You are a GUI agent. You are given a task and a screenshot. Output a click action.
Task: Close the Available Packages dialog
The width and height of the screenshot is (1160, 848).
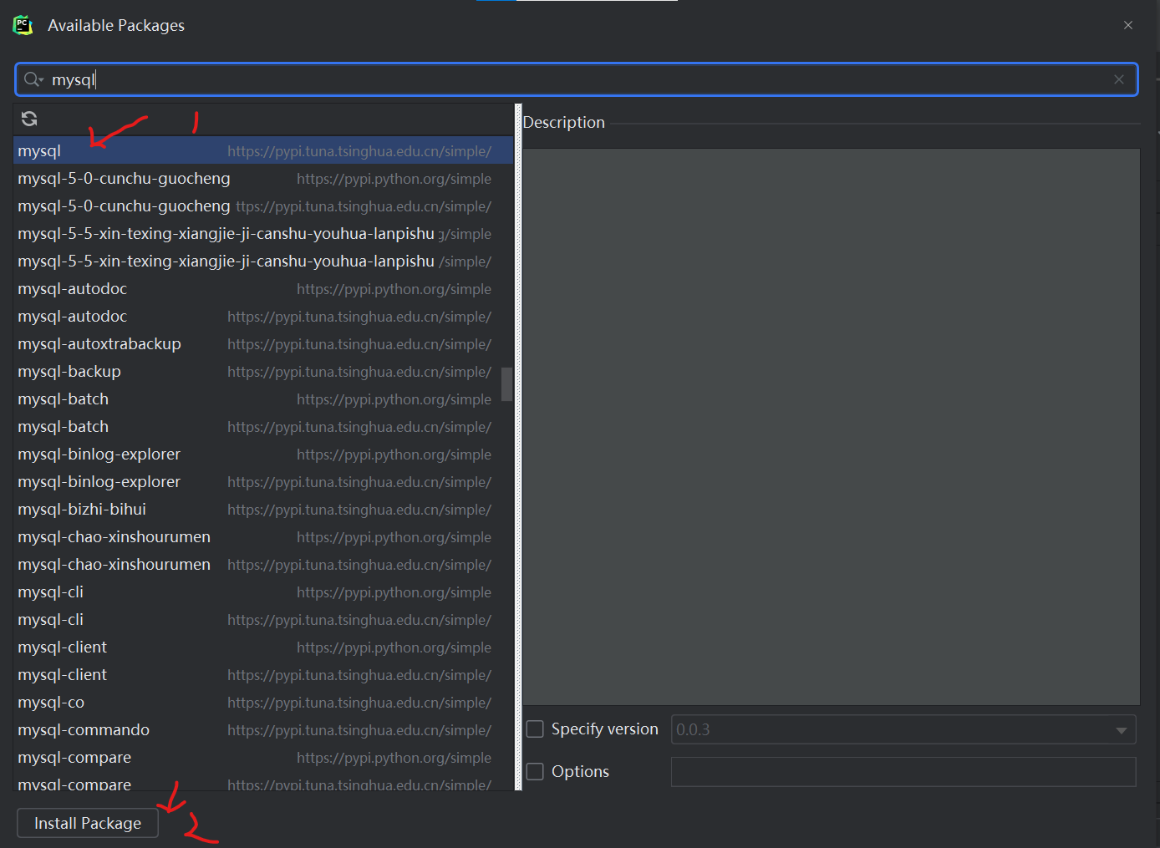tap(1128, 25)
